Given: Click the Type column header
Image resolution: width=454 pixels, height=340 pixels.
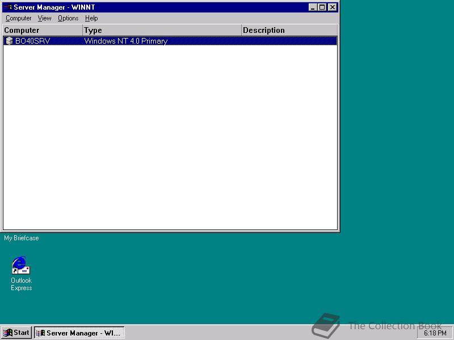Looking at the screenshot, I should pos(162,30).
